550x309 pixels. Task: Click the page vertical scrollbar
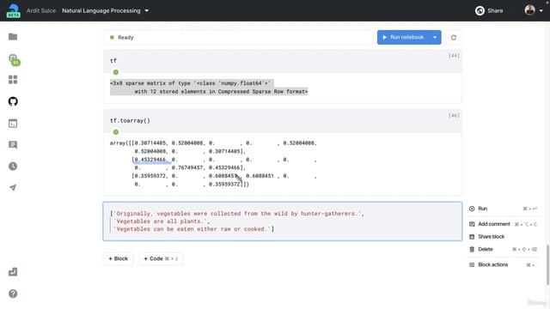(x=547, y=264)
